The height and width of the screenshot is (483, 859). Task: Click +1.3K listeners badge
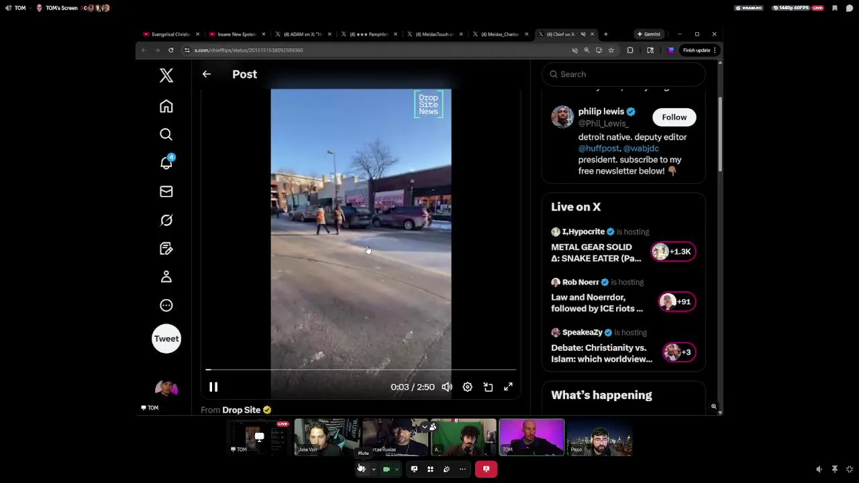673,252
